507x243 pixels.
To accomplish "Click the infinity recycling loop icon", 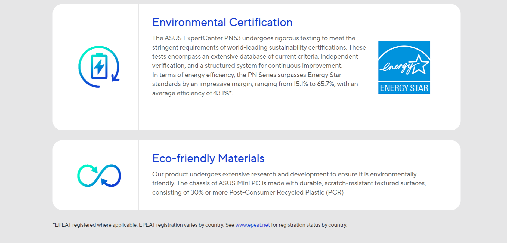I will click(x=99, y=176).
